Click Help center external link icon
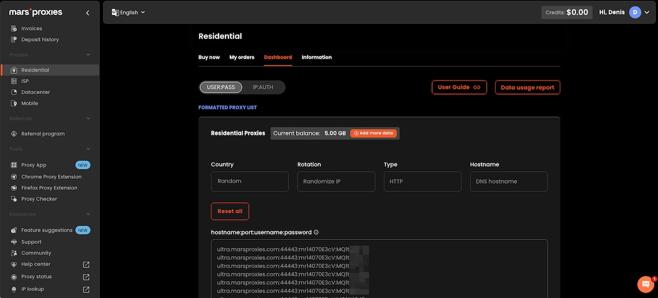The image size is (658, 298). 86,265
